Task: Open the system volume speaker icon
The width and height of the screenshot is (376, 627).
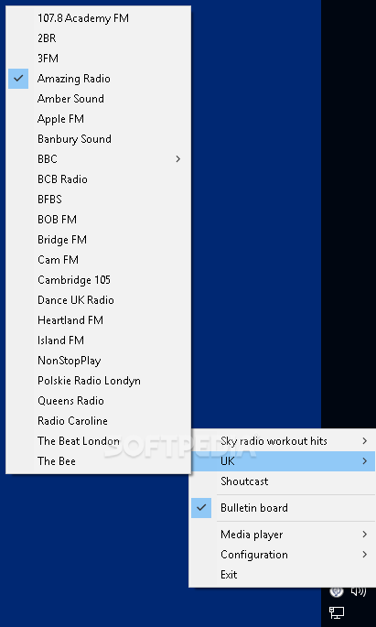Action: tap(359, 591)
